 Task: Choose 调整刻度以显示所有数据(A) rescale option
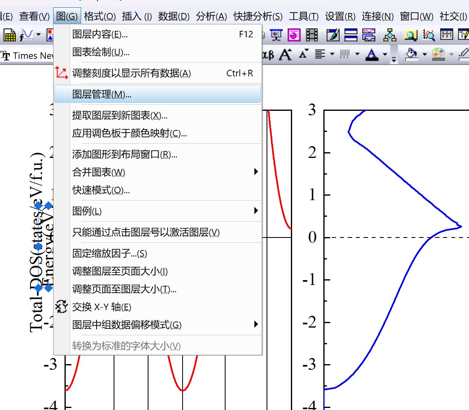coord(158,73)
